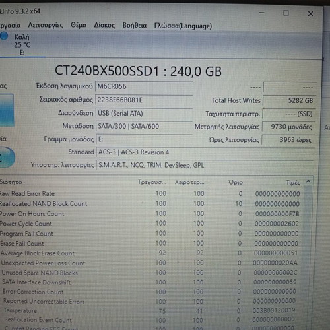Select the Unused Spare NAND Blocks row

point(150,273)
